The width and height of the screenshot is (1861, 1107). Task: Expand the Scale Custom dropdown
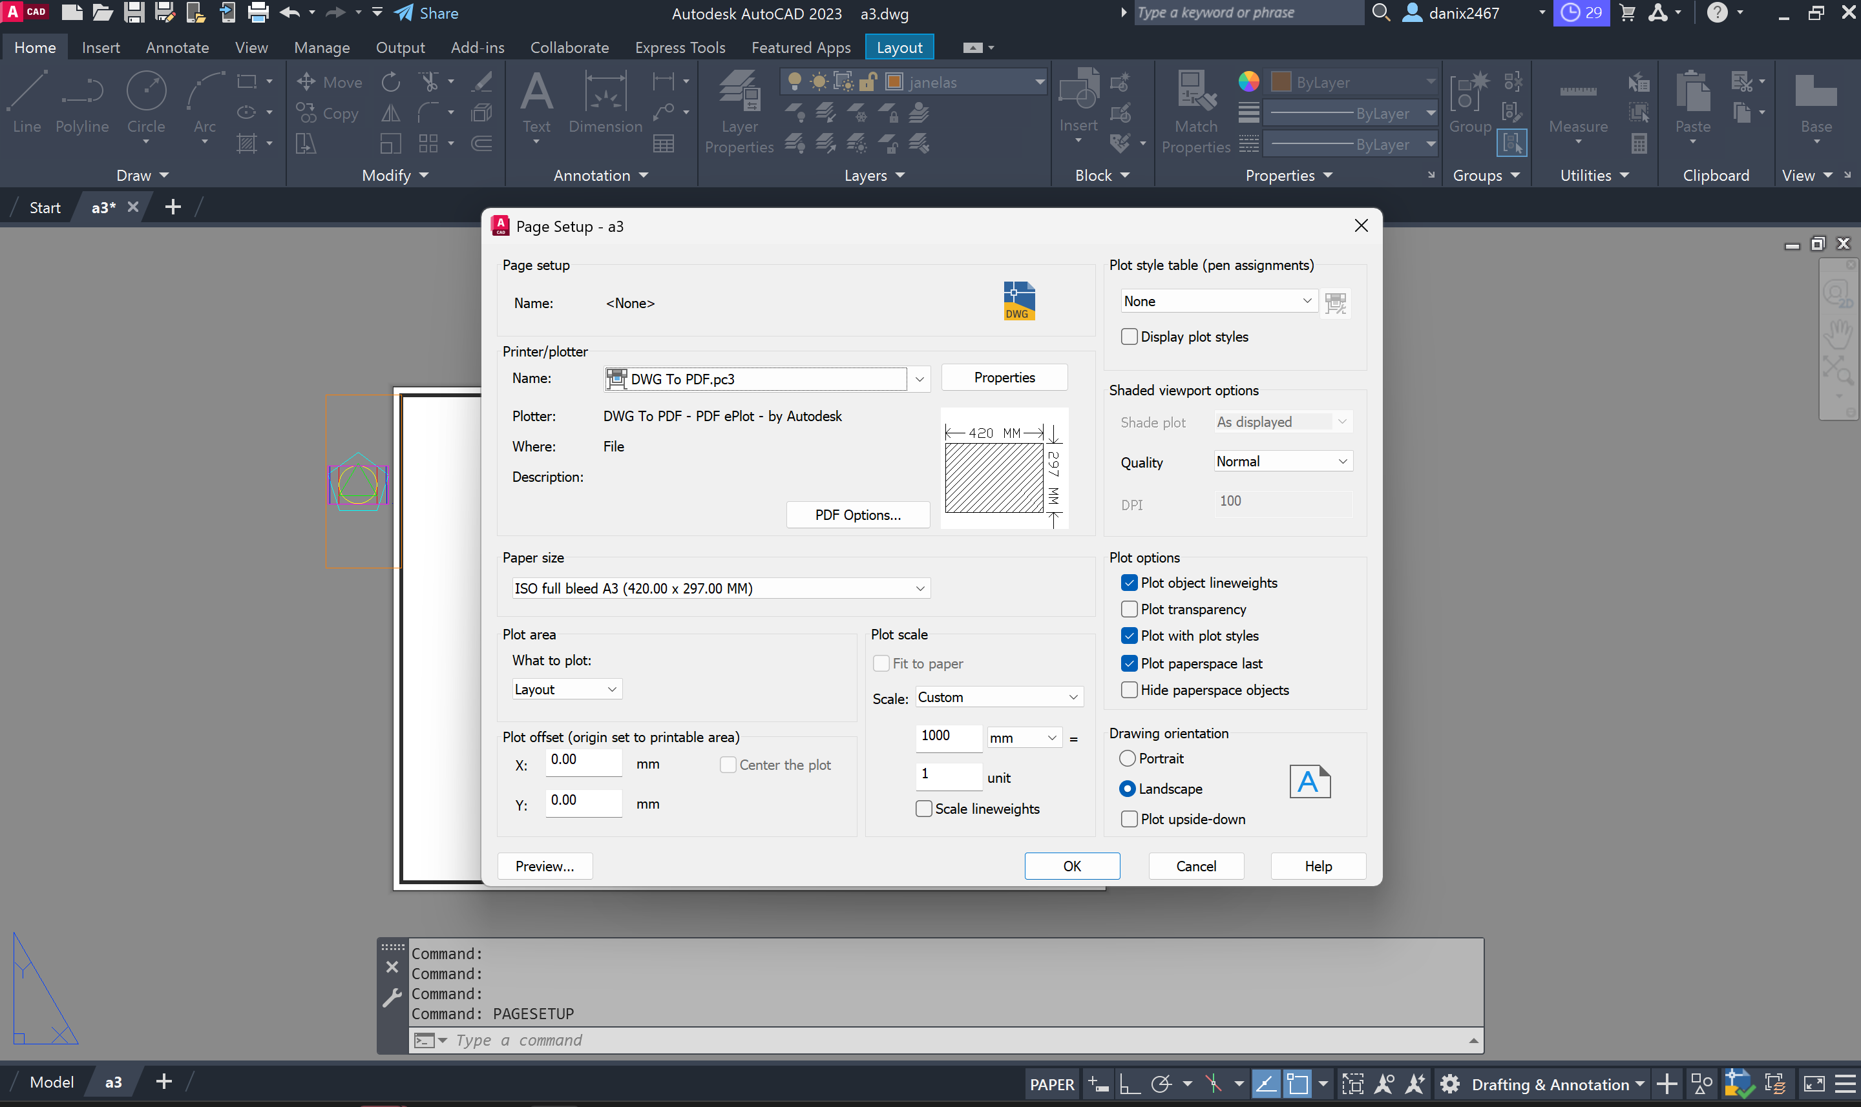click(998, 697)
